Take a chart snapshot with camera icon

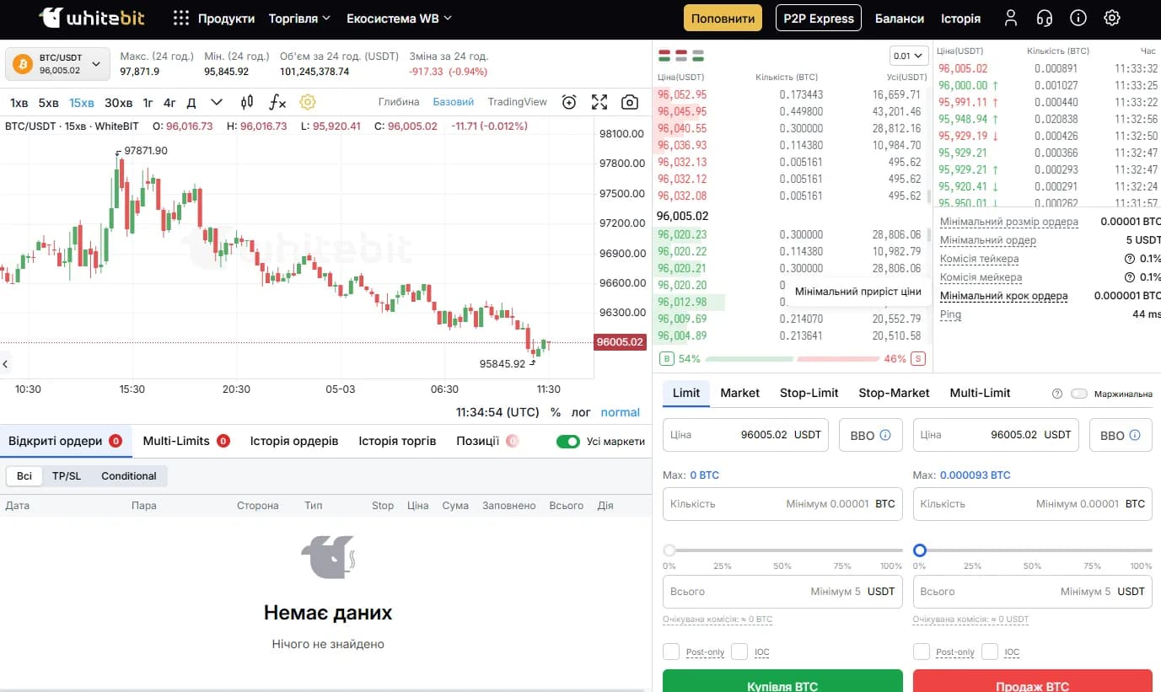(x=630, y=102)
